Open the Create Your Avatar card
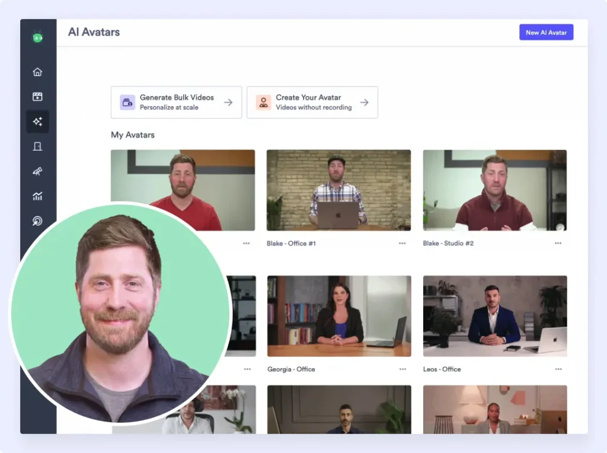Image resolution: width=607 pixels, height=453 pixels. pyautogui.click(x=312, y=102)
